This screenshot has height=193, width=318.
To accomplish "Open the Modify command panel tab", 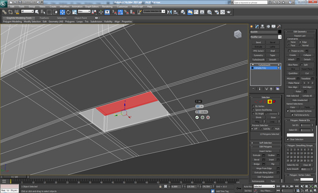I will (257, 26).
